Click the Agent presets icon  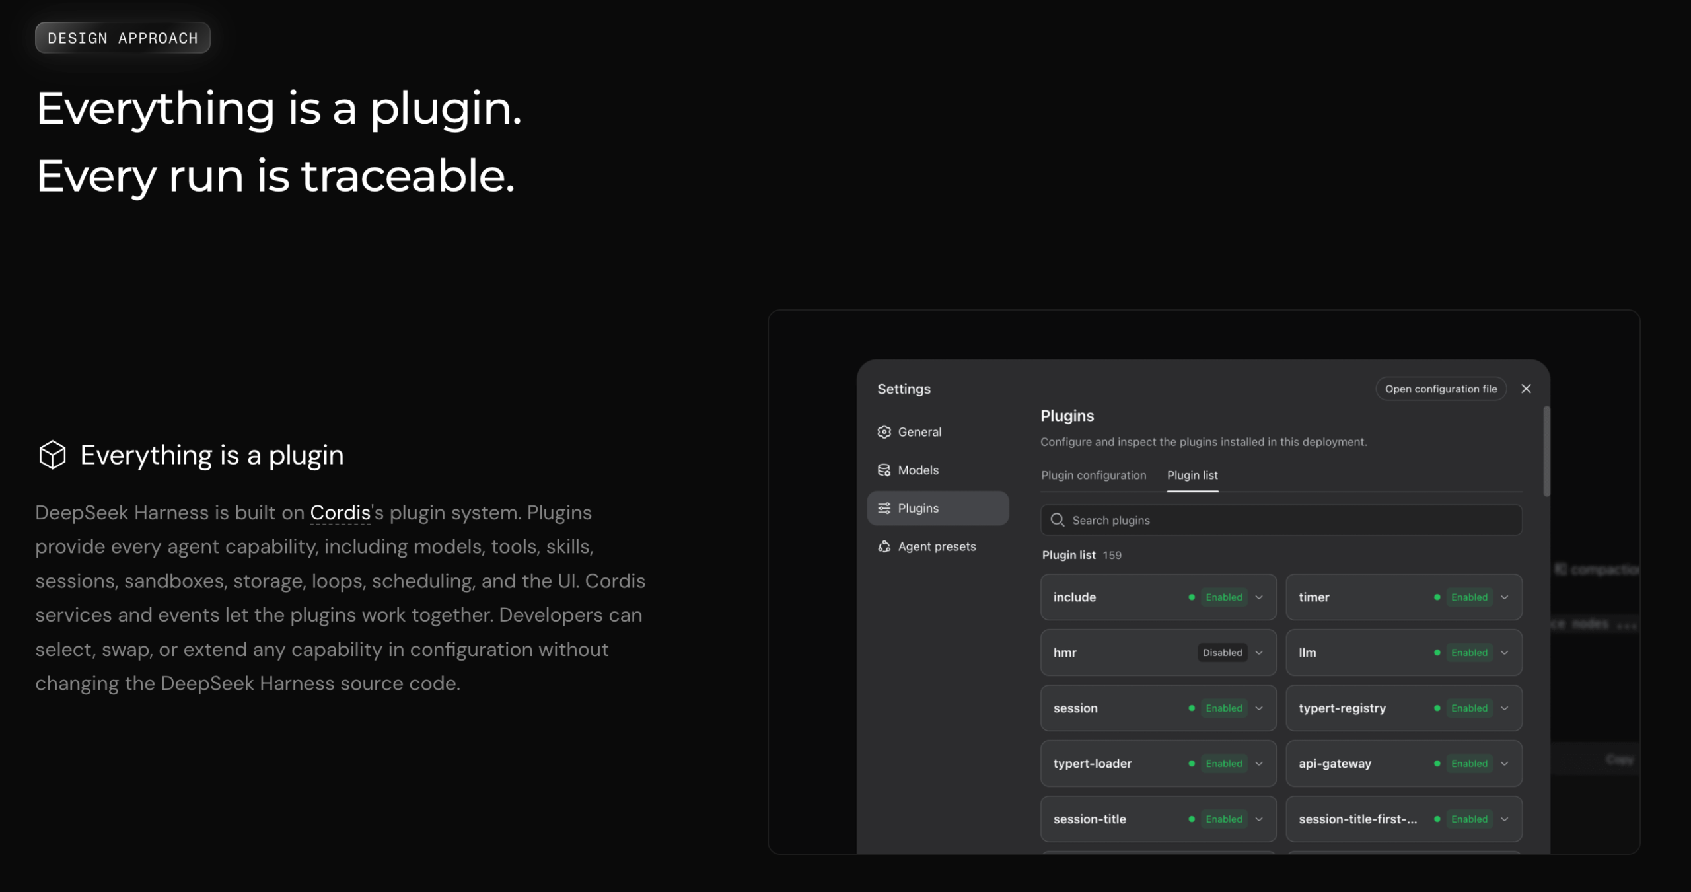click(884, 546)
